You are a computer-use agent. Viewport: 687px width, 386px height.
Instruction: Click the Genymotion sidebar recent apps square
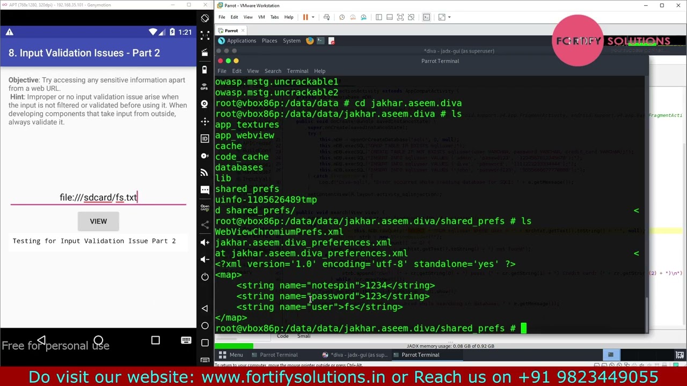click(205, 343)
